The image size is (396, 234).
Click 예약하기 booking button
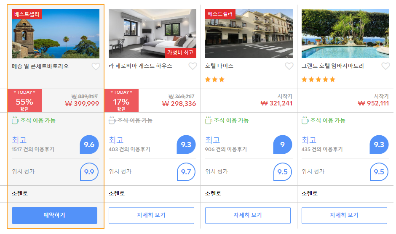54,216
